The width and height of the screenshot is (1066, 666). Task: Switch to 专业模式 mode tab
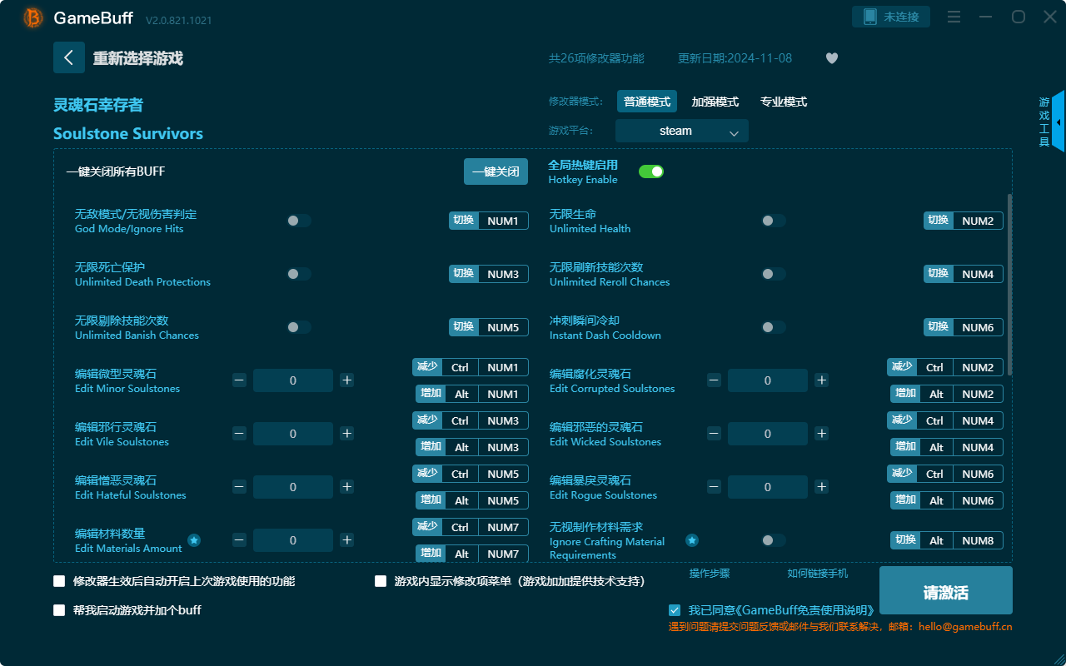pos(784,101)
